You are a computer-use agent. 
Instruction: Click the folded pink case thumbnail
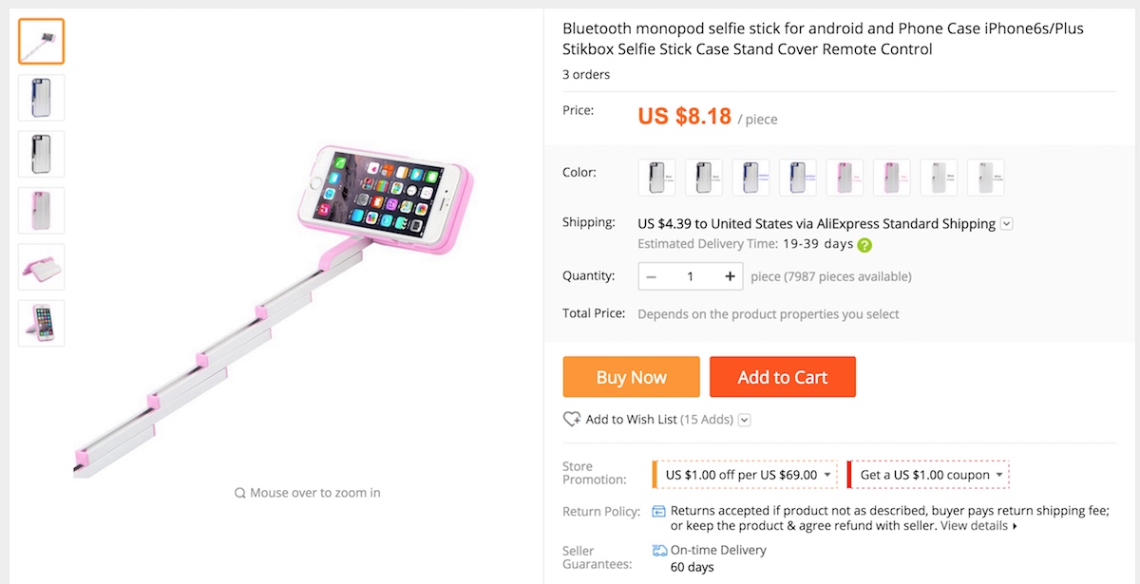click(41, 267)
